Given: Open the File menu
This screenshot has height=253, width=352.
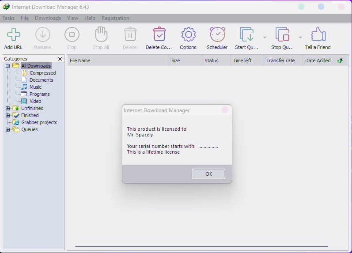Looking at the screenshot, I should (25, 18).
